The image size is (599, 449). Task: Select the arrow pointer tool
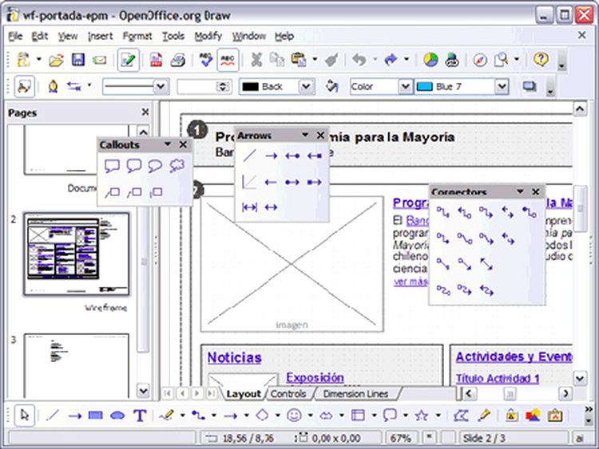(x=25, y=415)
